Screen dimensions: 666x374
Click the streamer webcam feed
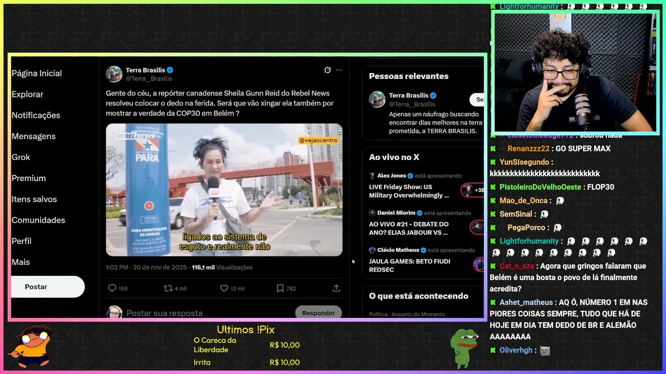(x=575, y=73)
